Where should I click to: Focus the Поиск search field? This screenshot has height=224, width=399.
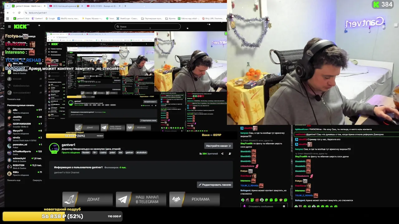point(147,27)
